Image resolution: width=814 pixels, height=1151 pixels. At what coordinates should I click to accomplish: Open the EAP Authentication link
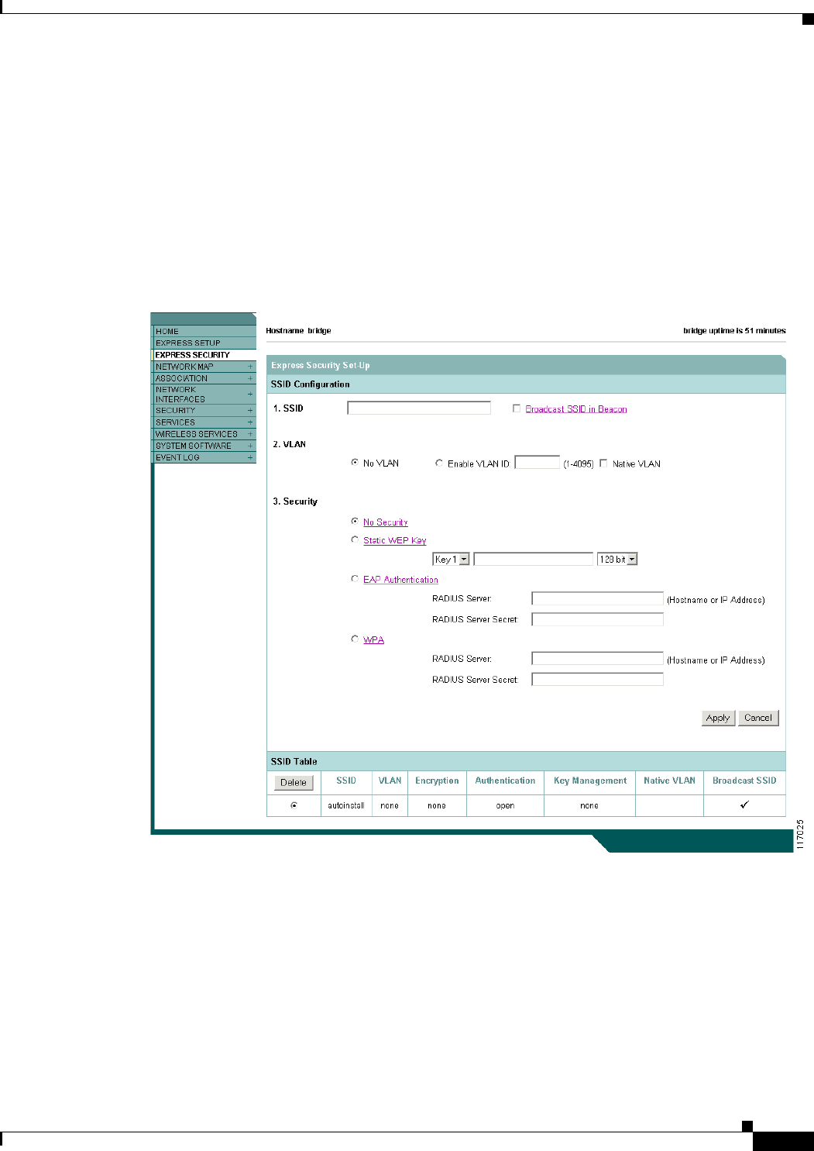[401, 580]
